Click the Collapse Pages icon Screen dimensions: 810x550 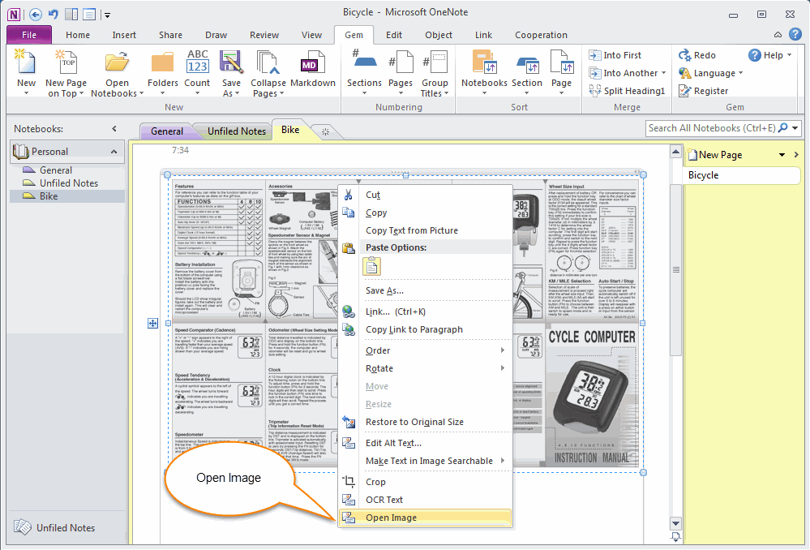[x=268, y=62]
